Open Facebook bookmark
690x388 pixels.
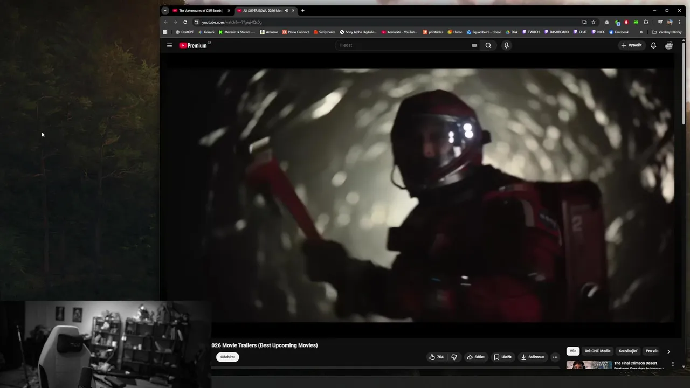pos(619,32)
